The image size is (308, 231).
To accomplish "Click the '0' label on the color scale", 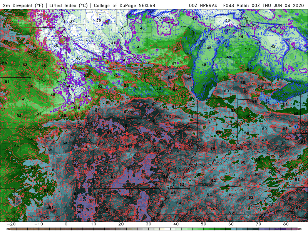I will [x=66, y=224].
